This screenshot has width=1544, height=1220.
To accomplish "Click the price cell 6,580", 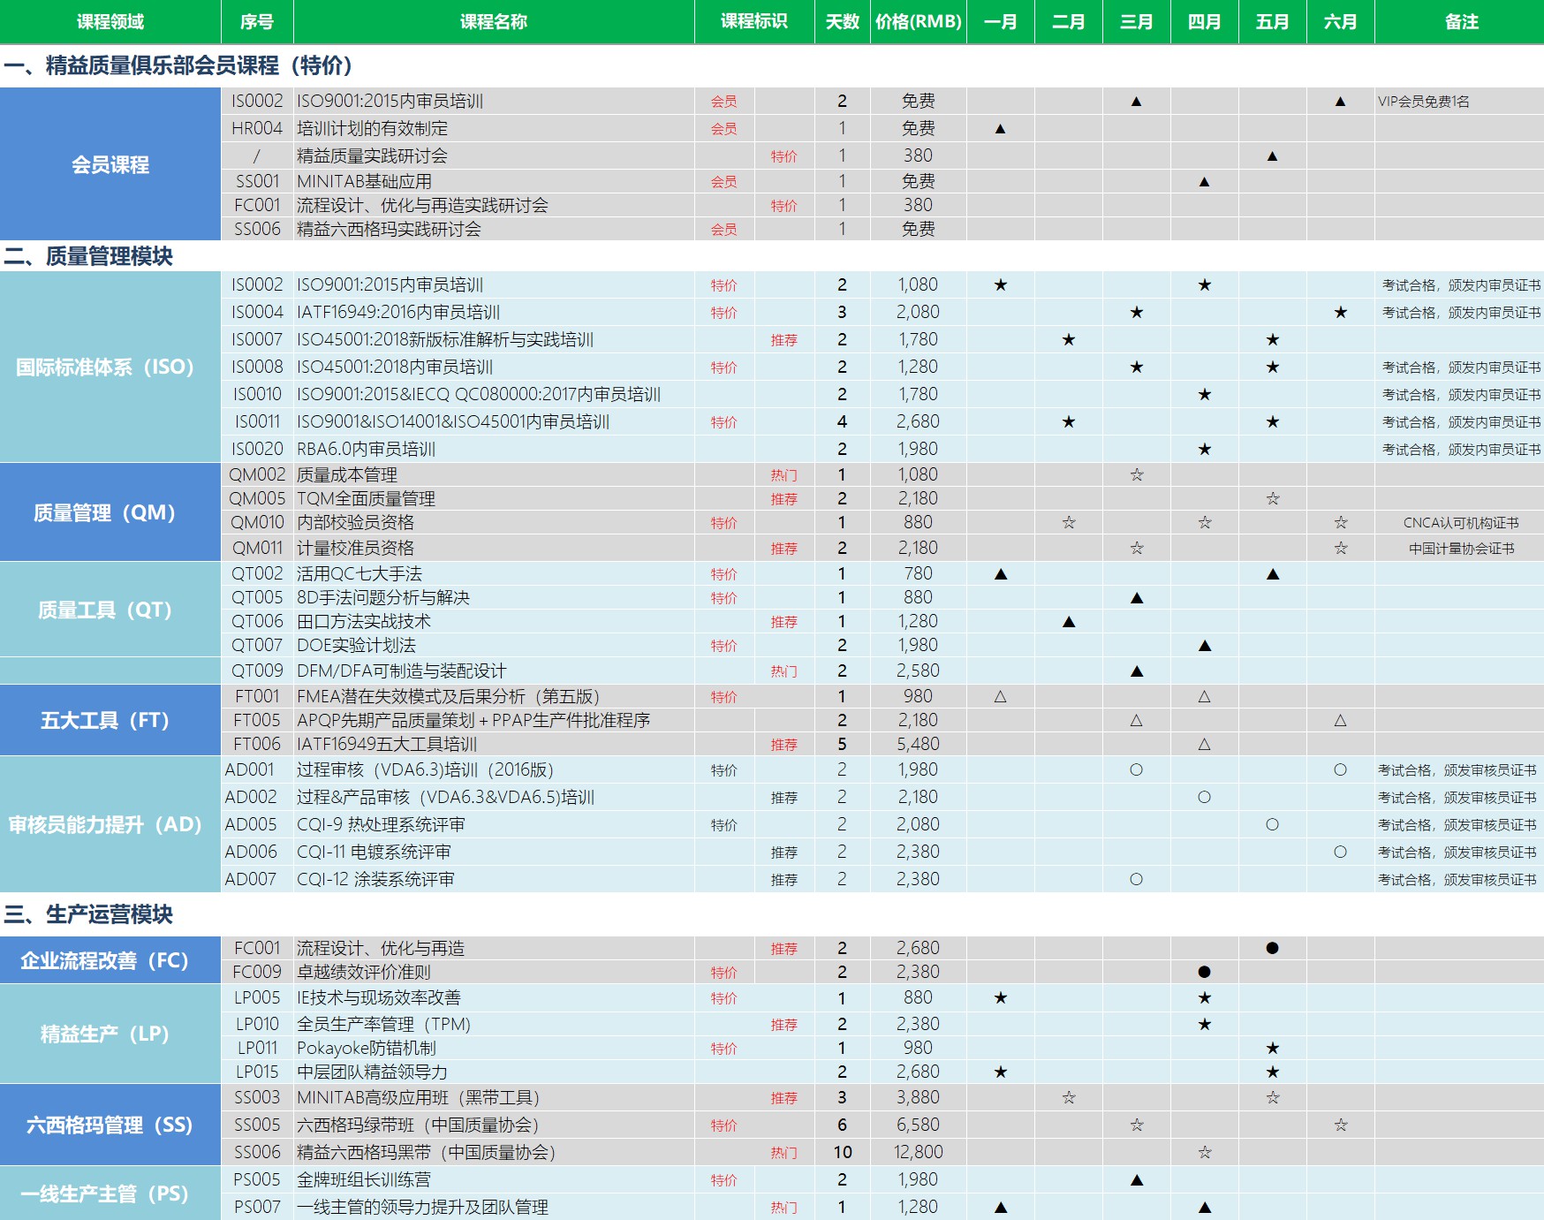I will [x=919, y=1125].
